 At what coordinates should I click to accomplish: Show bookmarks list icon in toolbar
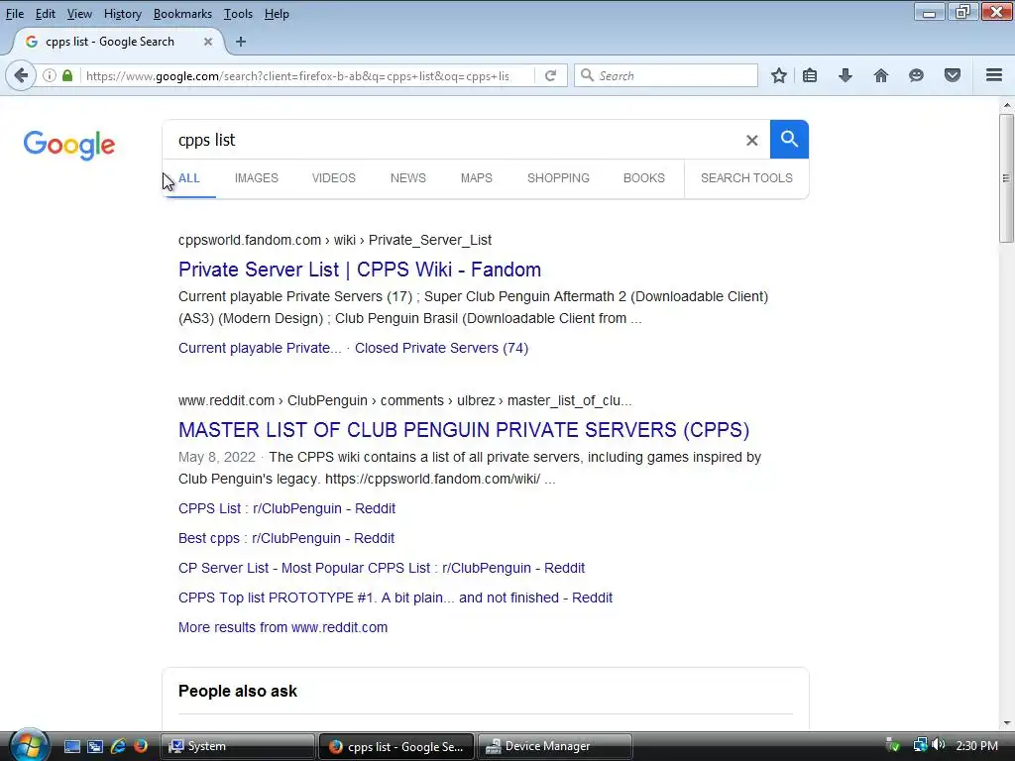(810, 75)
